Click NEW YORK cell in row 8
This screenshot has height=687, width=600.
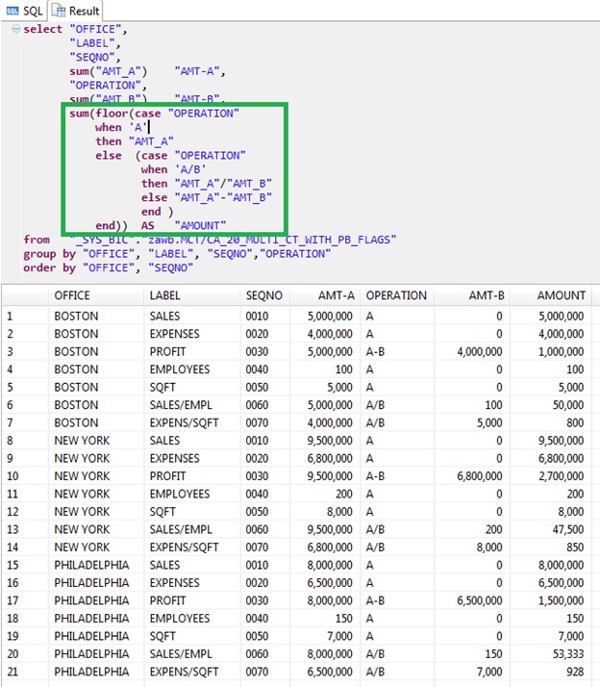[82, 441]
